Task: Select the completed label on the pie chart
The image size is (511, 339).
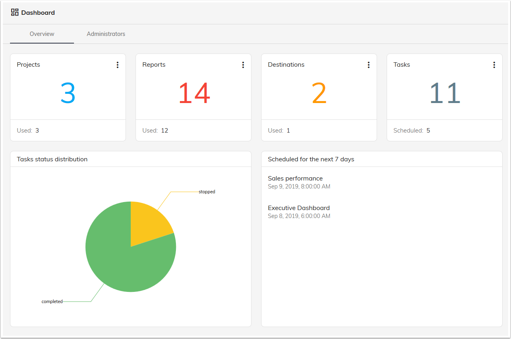Action: [x=52, y=301]
